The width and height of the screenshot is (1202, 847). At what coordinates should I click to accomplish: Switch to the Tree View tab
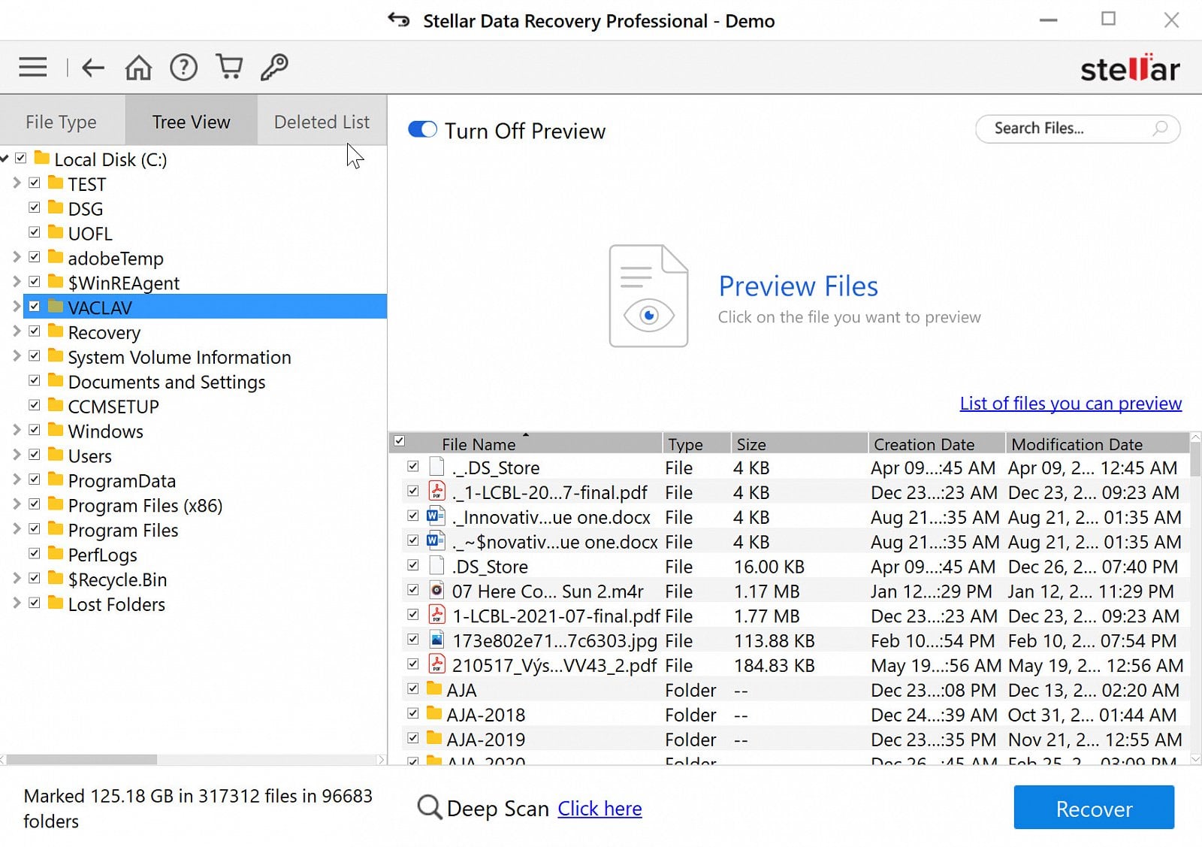(x=192, y=121)
